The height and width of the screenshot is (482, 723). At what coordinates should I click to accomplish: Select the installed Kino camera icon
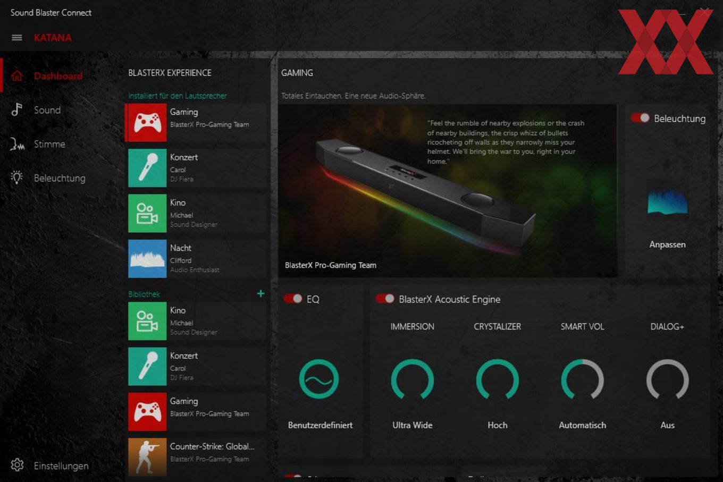click(x=147, y=213)
